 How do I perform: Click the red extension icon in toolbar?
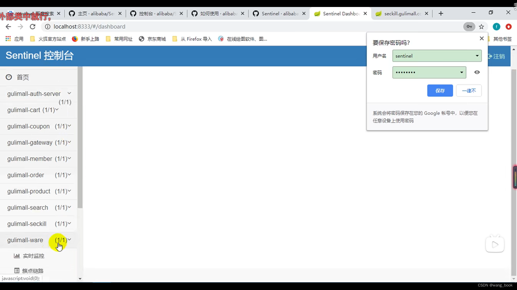click(508, 27)
